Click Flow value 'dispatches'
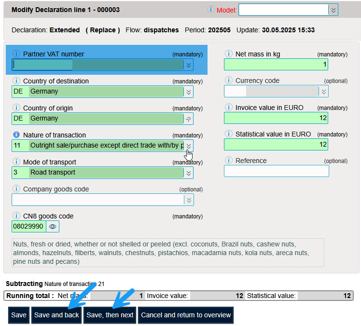This screenshot has width=361, height=326. (161, 30)
